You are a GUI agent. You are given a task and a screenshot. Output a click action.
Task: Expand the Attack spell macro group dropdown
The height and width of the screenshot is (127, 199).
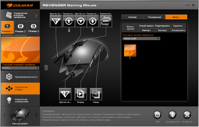pos(141,38)
